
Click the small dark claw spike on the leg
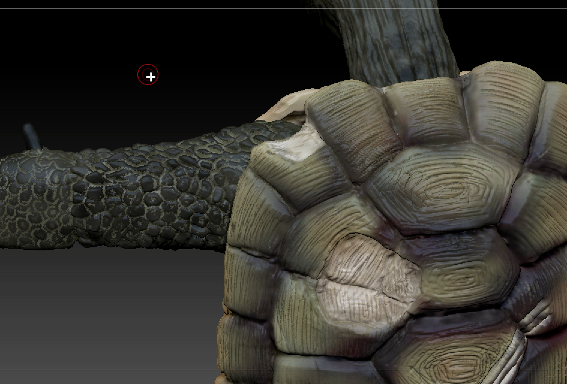(x=32, y=136)
